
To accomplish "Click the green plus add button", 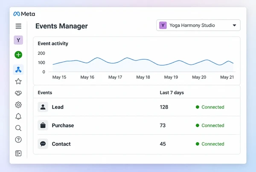I will pyautogui.click(x=18, y=55).
